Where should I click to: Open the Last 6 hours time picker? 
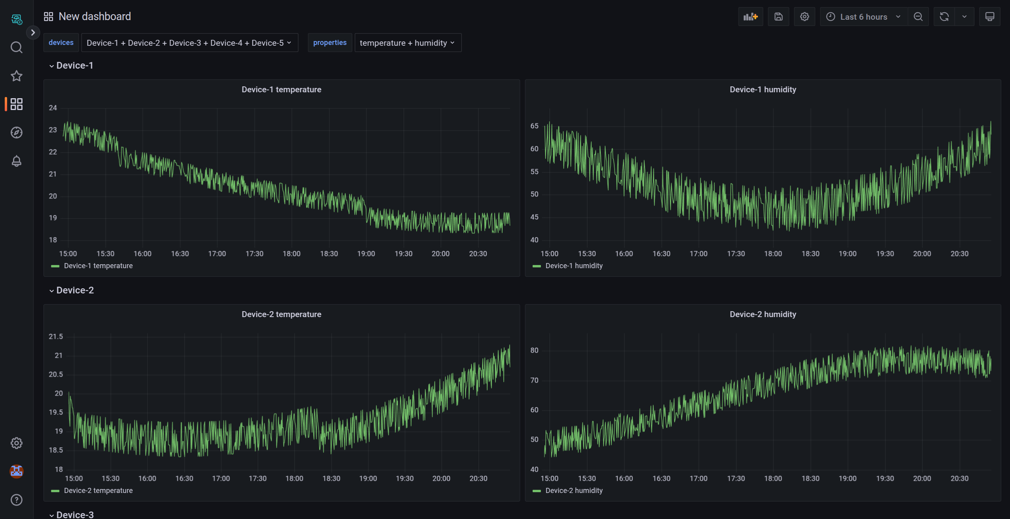pyautogui.click(x=862, y=17)
